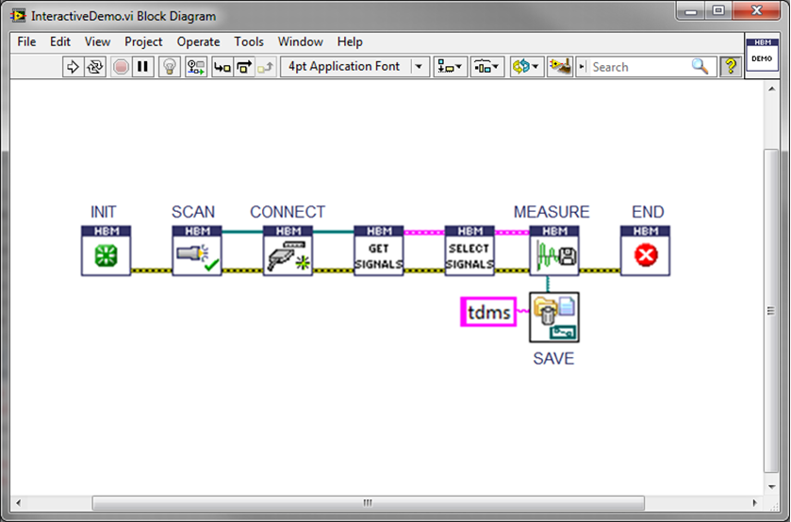
Task: Click the Step Into icon
Action: (x=222, y=67)
